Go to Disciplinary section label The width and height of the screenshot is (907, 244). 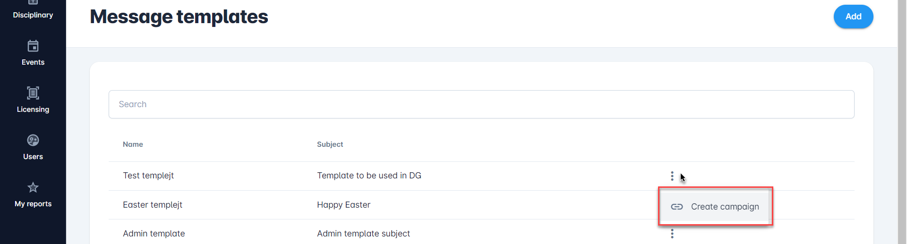click(33, 15)
